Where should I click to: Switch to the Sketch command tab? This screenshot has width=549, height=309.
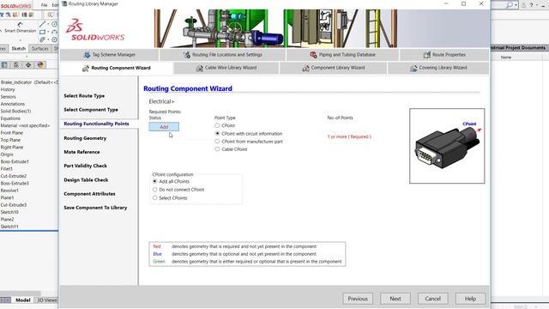(x=19, y=49)
